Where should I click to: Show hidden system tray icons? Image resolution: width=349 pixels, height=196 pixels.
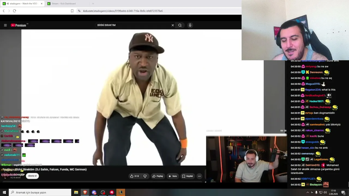pos(308,192)
